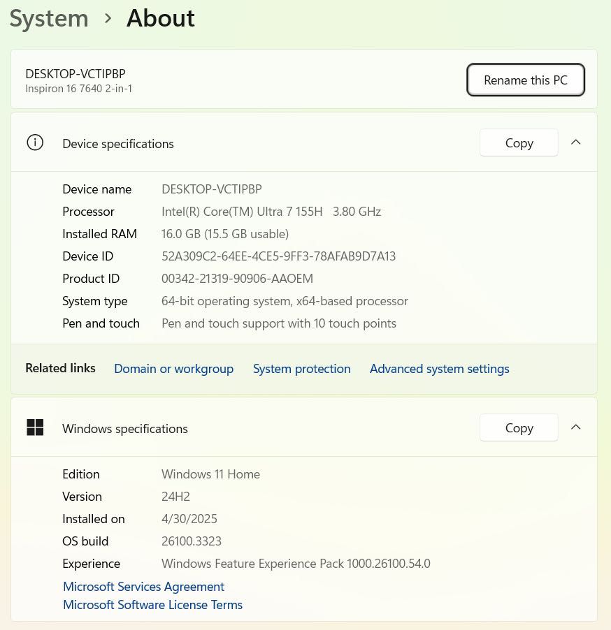Open Microsoft Services Agreement
Image resolution: width=611 pixels, height=630 pixels.
143,587
